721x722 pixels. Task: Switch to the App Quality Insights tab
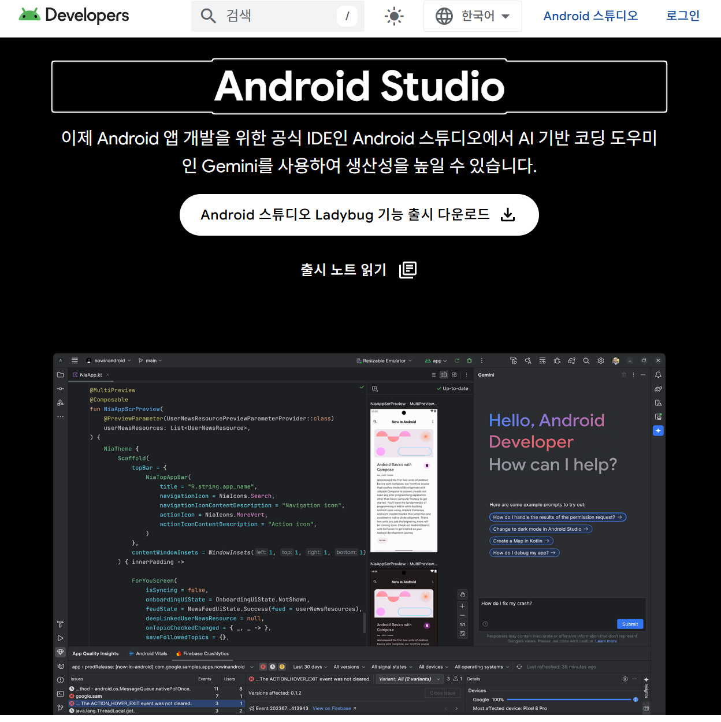click(95, 653)
